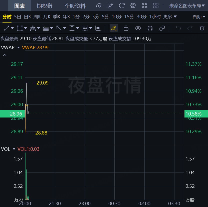
Task: Open the multi-chart grid layout icon
Action: point(156,5)
